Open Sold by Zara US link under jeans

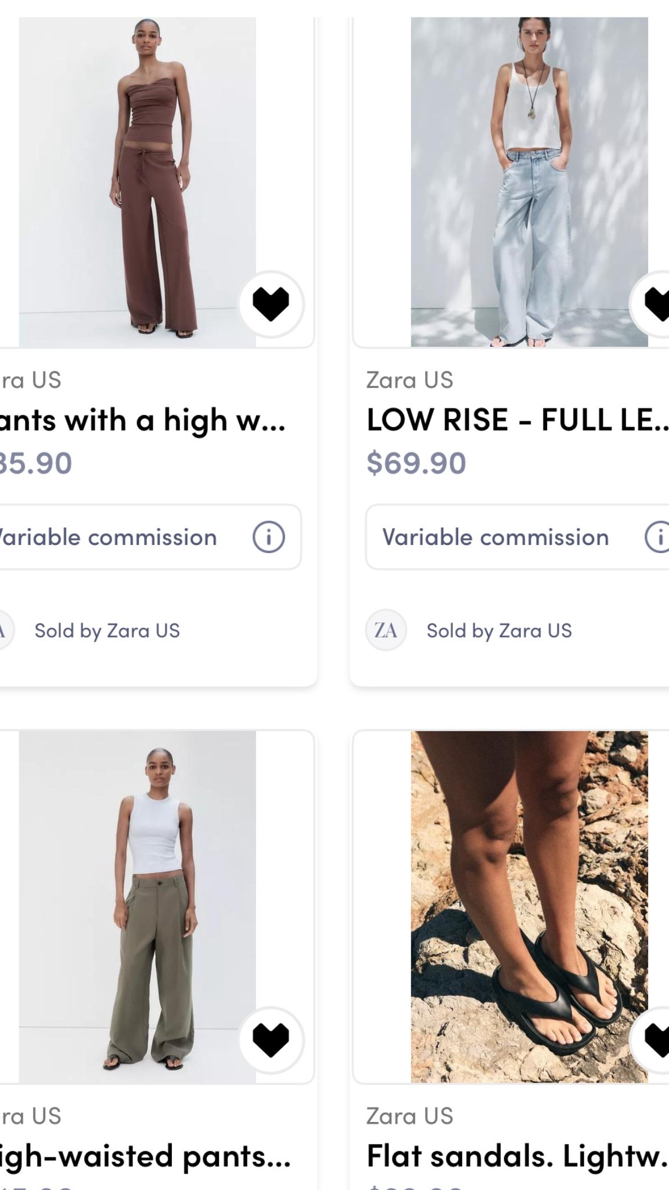pos(500,630)
